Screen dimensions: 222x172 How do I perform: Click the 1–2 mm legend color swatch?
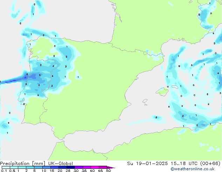click(x=22, y=167)
